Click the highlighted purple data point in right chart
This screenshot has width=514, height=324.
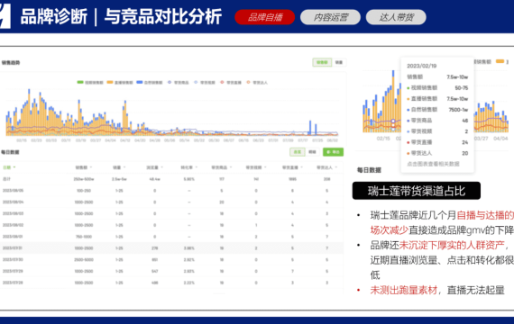click(393, 121)
